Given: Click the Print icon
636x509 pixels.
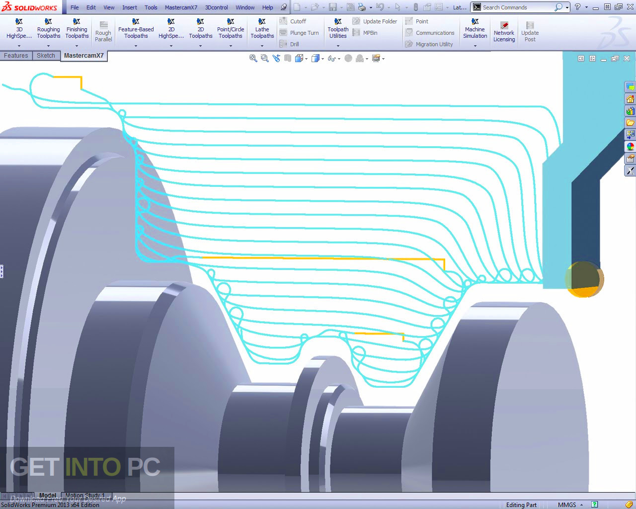Looking at the screenshot, I should [362, 7].
